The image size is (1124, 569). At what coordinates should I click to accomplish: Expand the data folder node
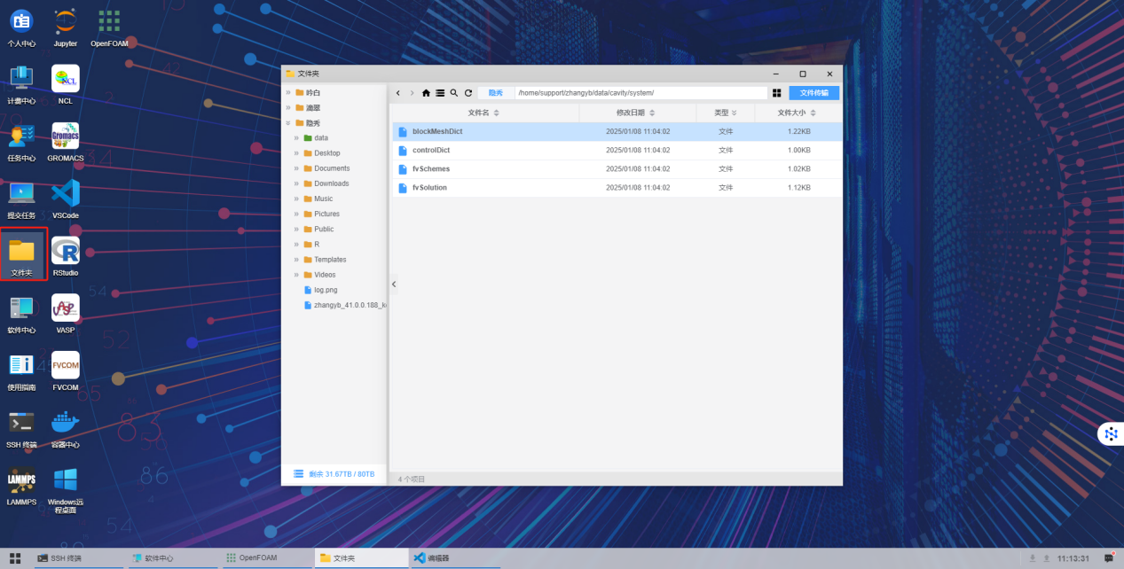coord(297,138)
